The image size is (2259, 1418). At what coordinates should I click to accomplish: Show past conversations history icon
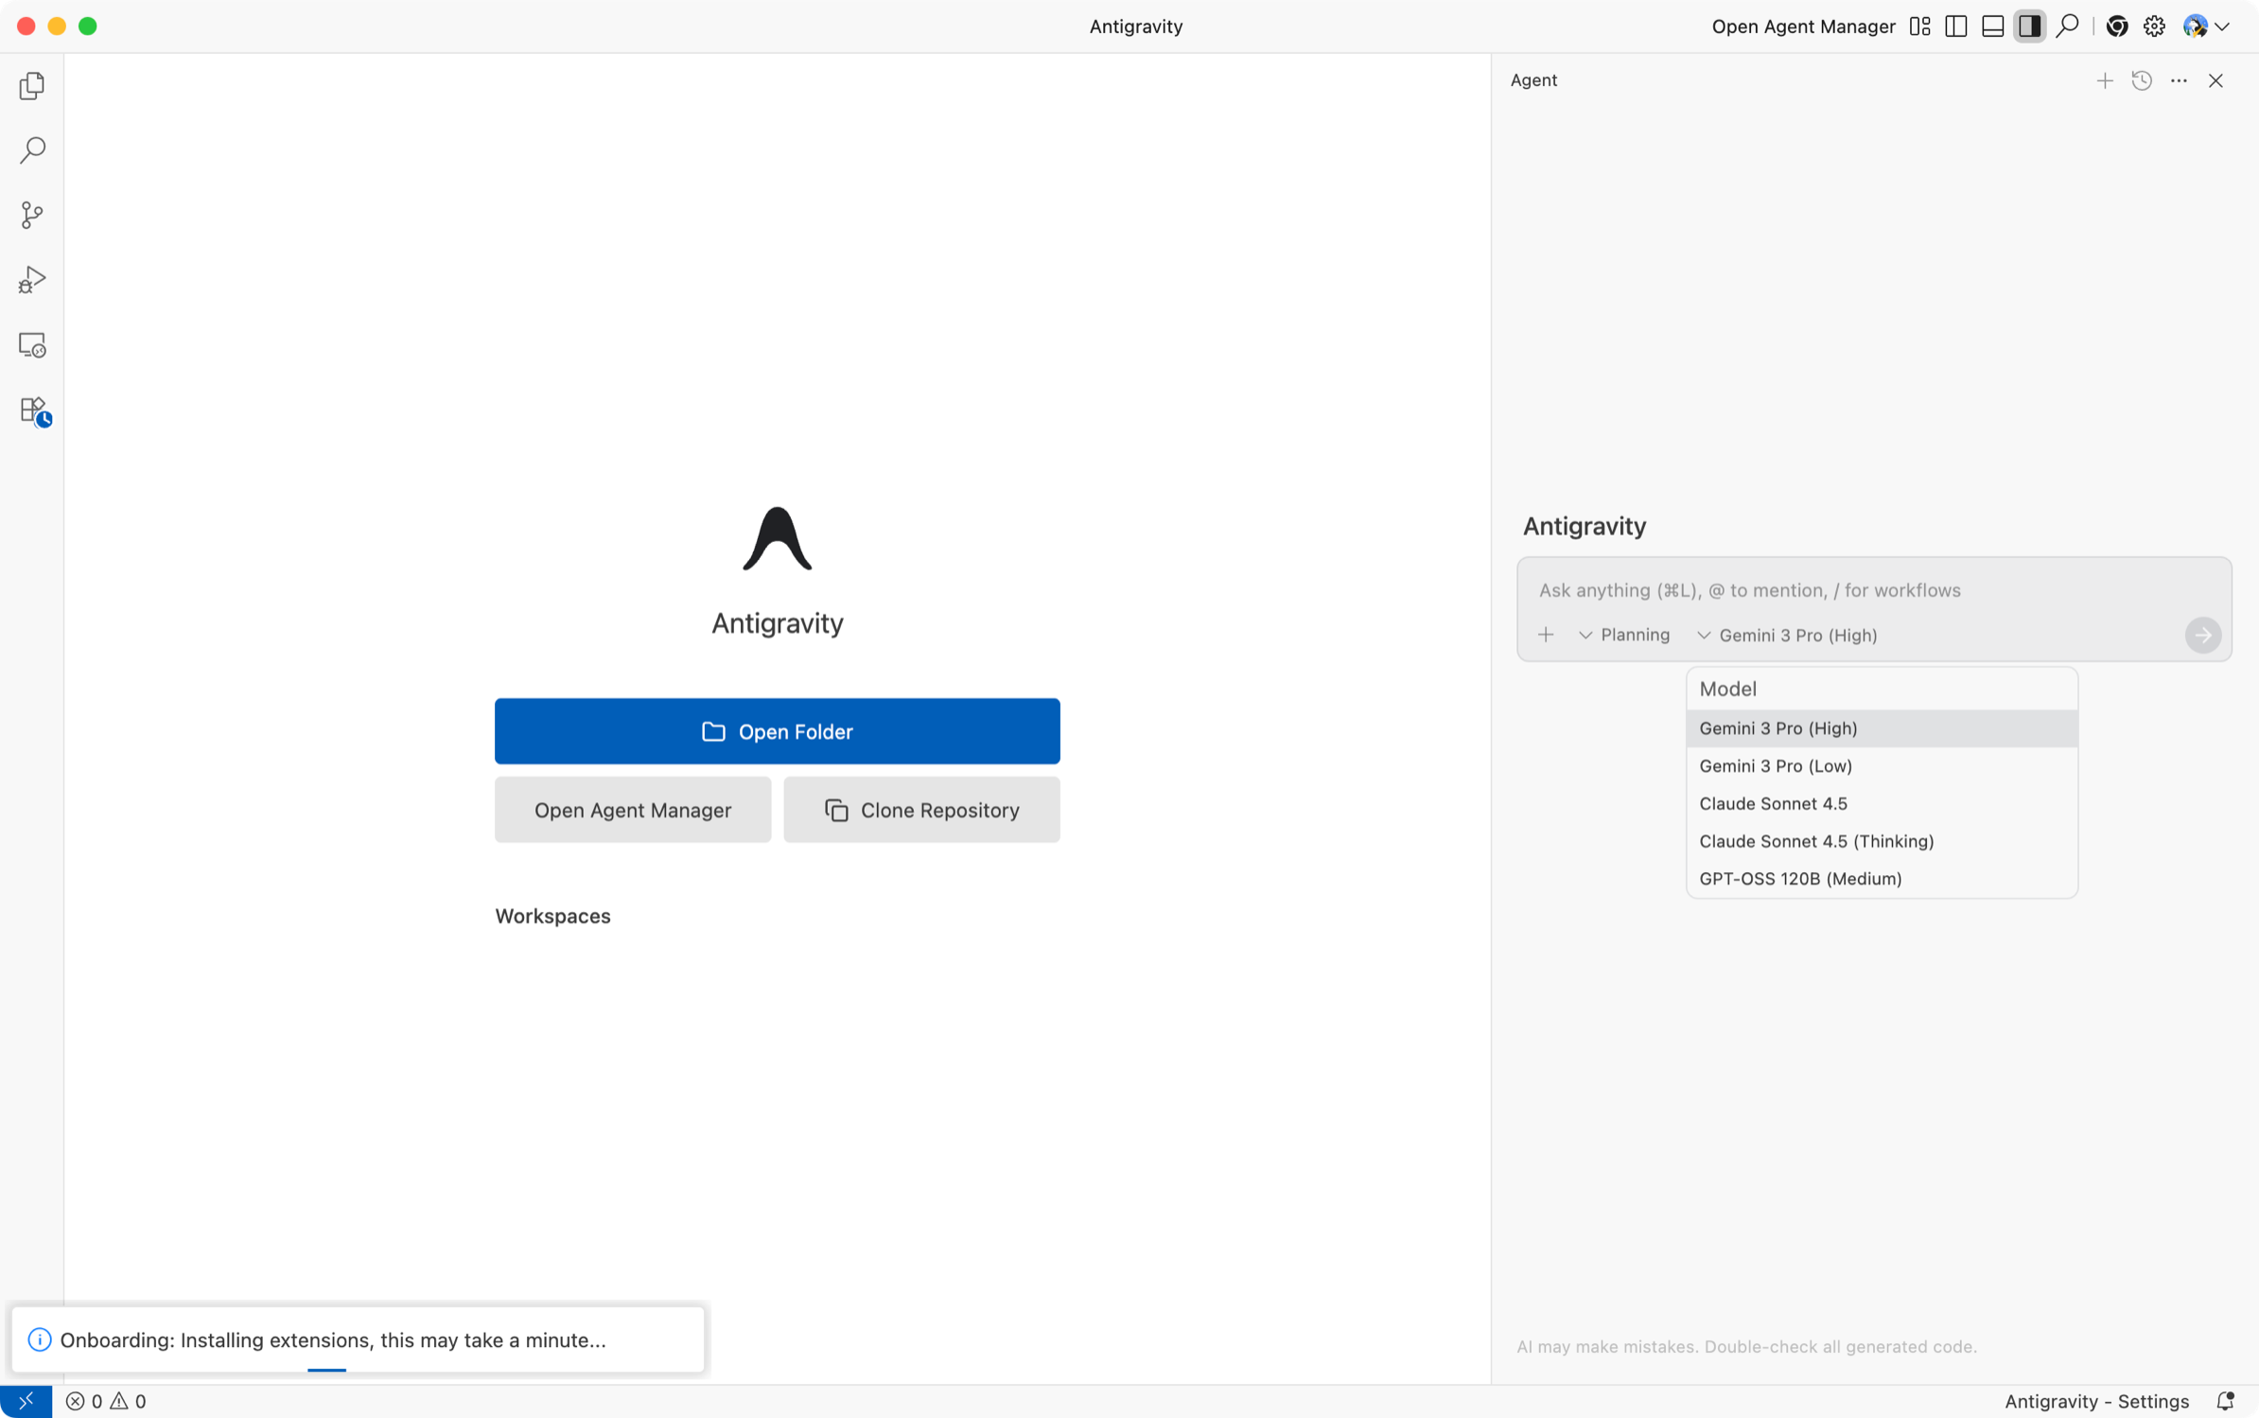click(x=2142, y=80)
